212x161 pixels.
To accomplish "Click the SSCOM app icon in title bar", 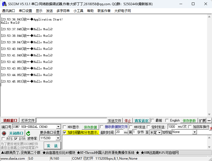I will point(4,4).
